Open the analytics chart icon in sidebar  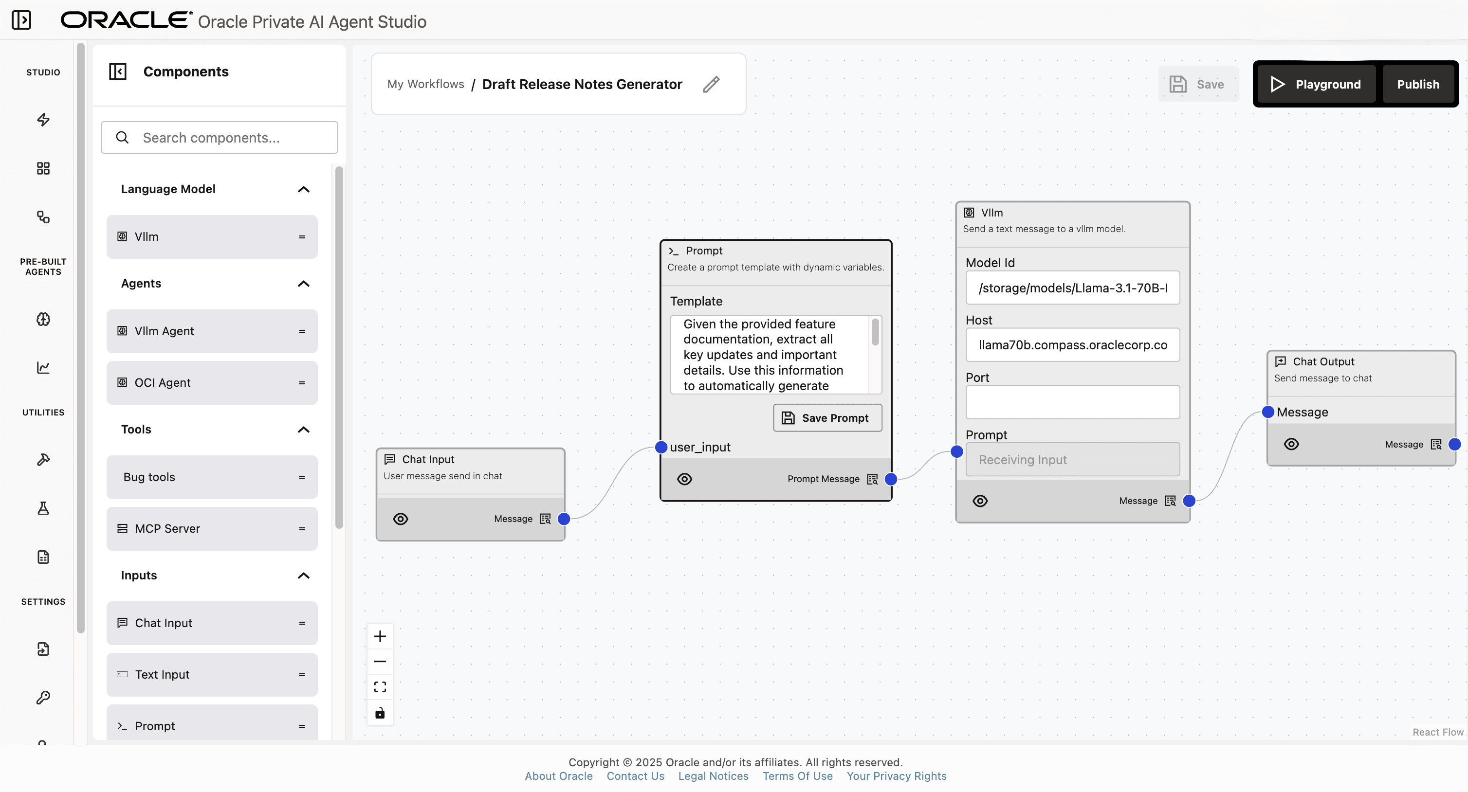43,367
